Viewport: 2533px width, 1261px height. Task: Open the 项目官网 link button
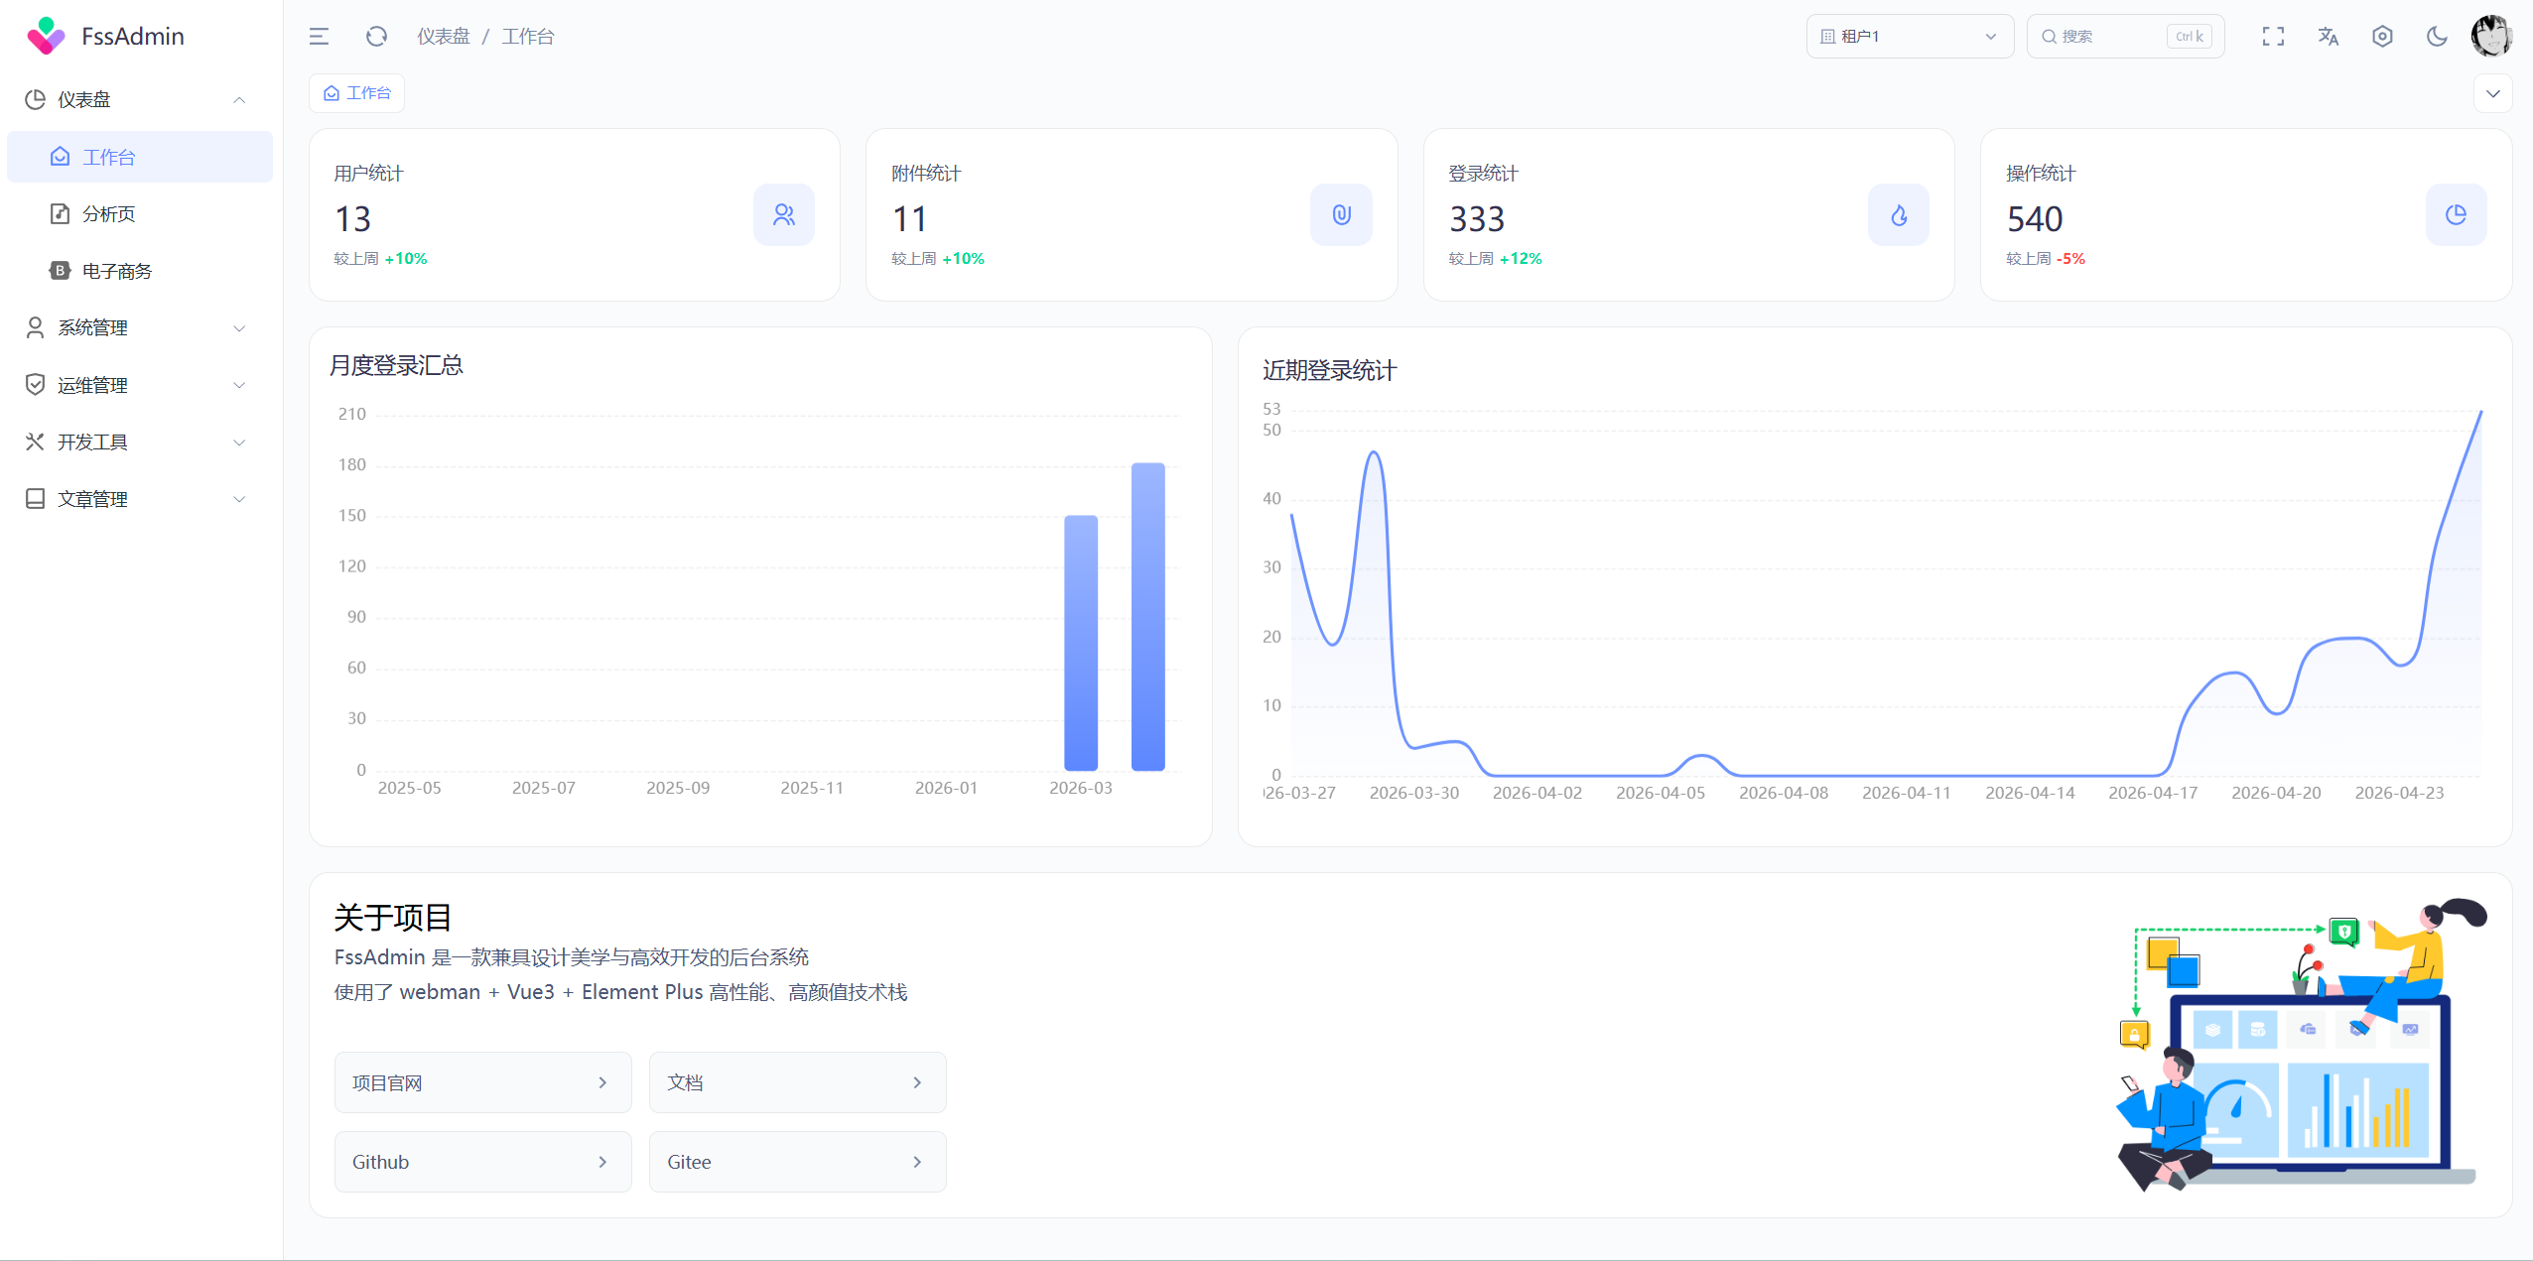click(482, 1082)
